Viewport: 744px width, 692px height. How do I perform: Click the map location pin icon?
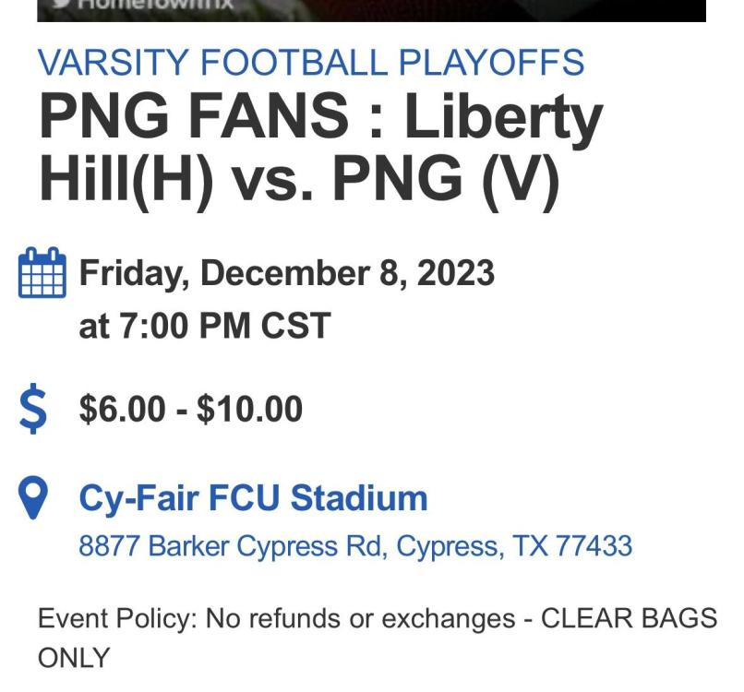tap(32, 498)
